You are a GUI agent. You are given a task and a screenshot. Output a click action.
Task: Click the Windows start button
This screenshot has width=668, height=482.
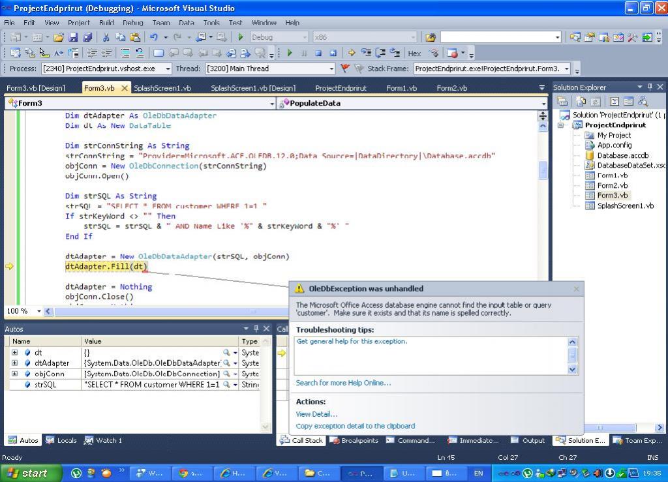pyautogui.click(x=31, y=473)
